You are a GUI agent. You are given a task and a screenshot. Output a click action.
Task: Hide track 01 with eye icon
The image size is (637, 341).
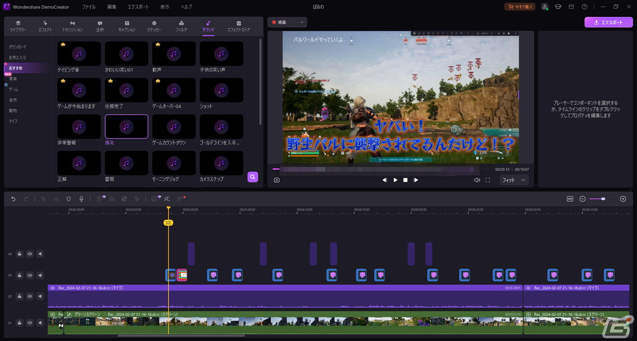[x=30, y=322]
